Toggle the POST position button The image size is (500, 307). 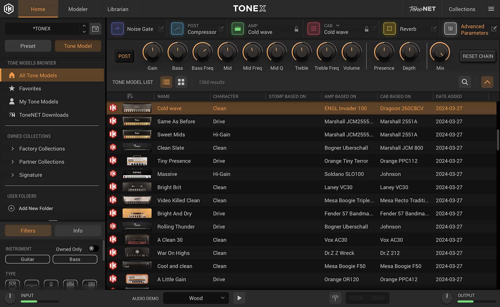pyautogui.click(x=124, y=56)
